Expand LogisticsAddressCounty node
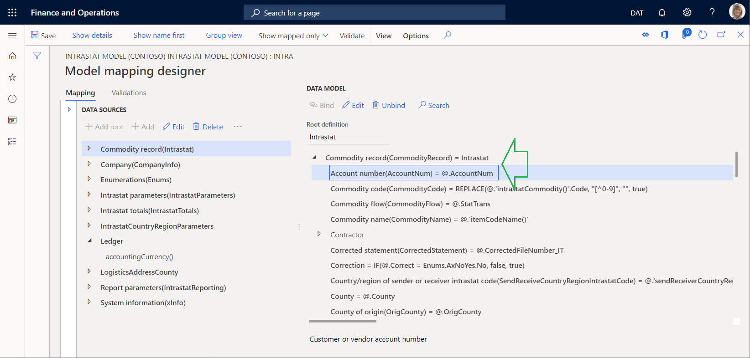The height and width of the screenshot is (358, 750). 89,271
